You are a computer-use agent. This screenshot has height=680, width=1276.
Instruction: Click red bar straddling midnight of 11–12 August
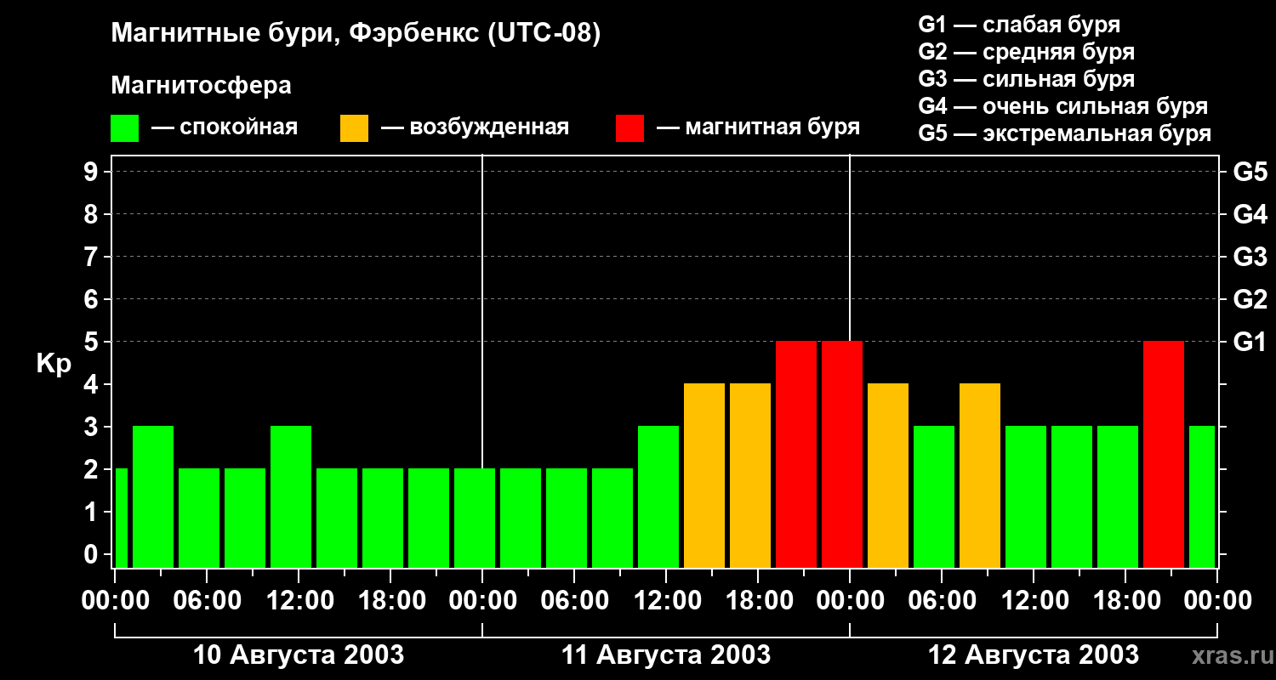(842, 455)
